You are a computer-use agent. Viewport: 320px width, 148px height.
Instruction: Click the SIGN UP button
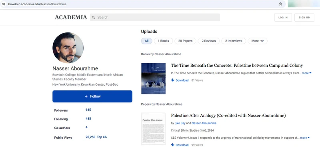pyautogui.click(x=304, y=18)
